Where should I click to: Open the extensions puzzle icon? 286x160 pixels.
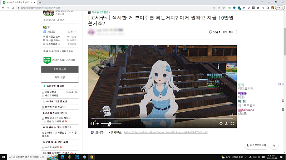pyautogui.click(x=258, y=7)
